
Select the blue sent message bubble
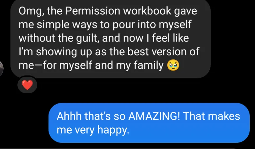click(x=149, y=123)
